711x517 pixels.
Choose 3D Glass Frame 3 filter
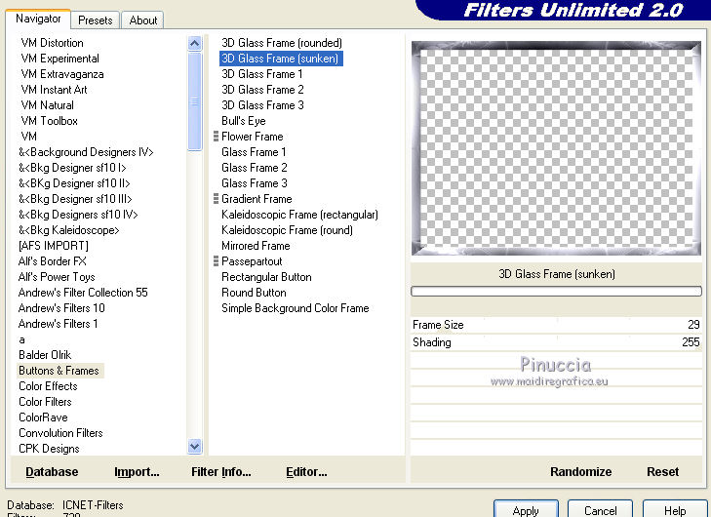(x=262, y=105)
